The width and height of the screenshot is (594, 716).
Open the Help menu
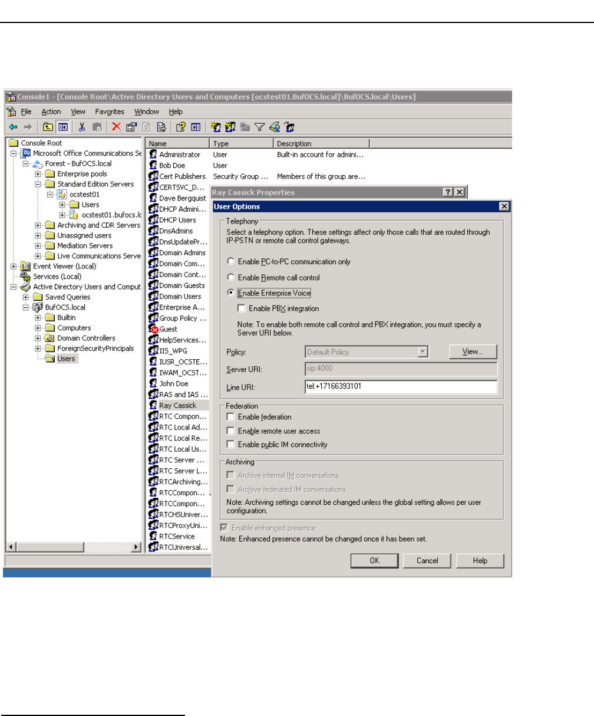coord(176,111)
